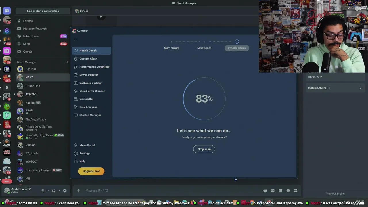Screen dimensions: 368x207
Task: Open the Kapone555 direct message
Action: click(x=43, y=103)
